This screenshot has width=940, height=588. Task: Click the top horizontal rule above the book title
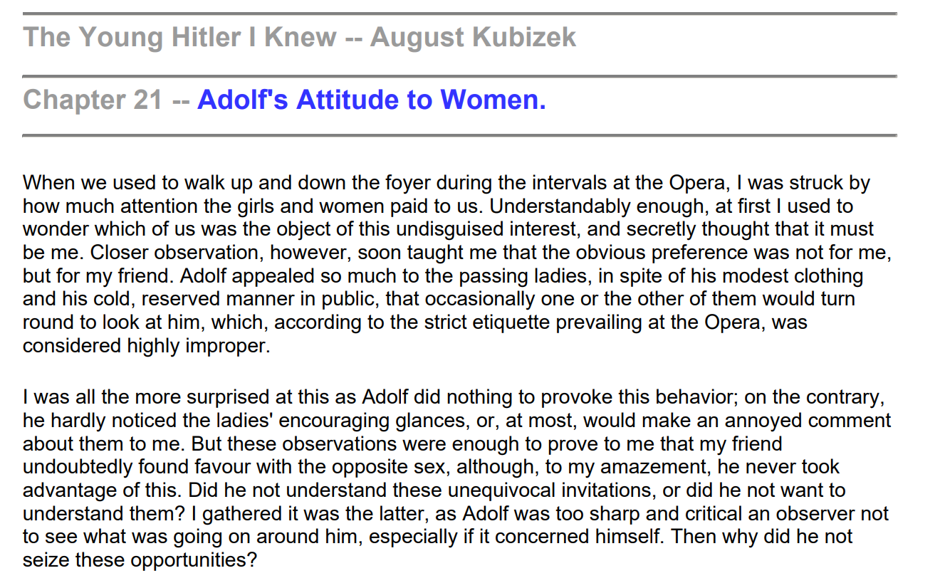[x=459, y=14]
